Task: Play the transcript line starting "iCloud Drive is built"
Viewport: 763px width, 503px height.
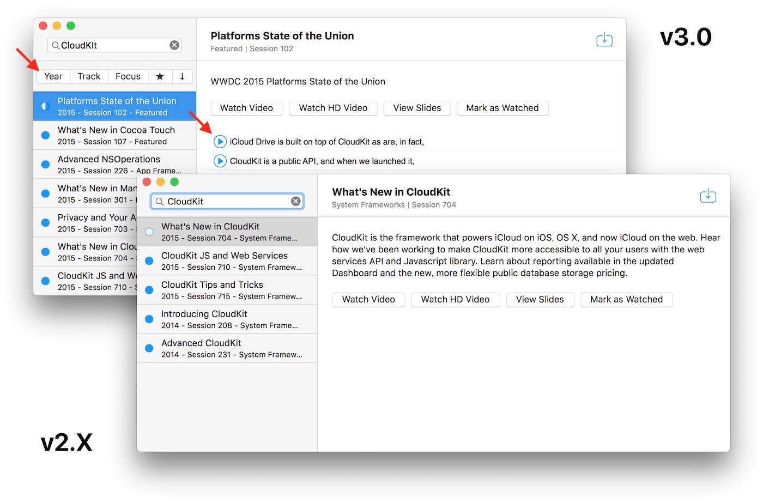Action: point(220,142)
